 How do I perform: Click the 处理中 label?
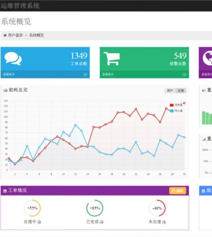click(30, 222)
